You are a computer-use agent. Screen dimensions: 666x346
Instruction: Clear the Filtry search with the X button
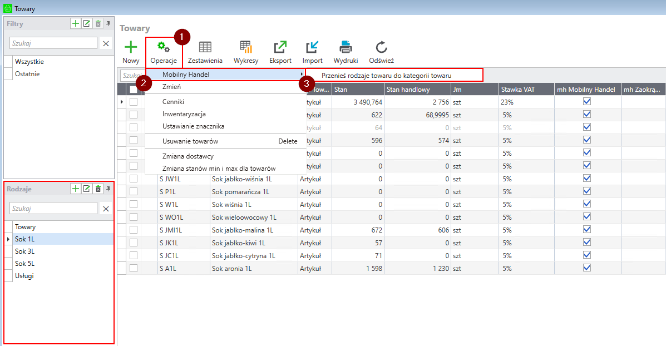click(106, 43)
